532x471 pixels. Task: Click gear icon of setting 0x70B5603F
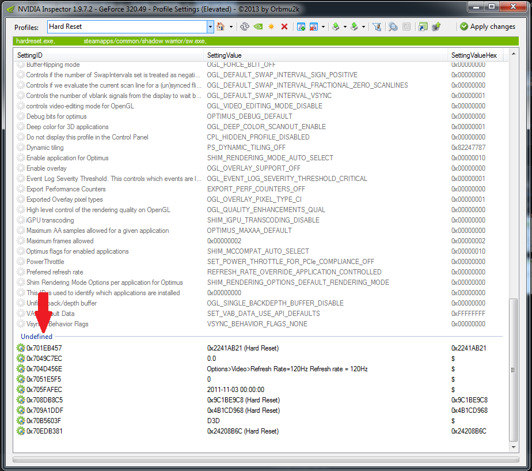[x=21, y=421]
